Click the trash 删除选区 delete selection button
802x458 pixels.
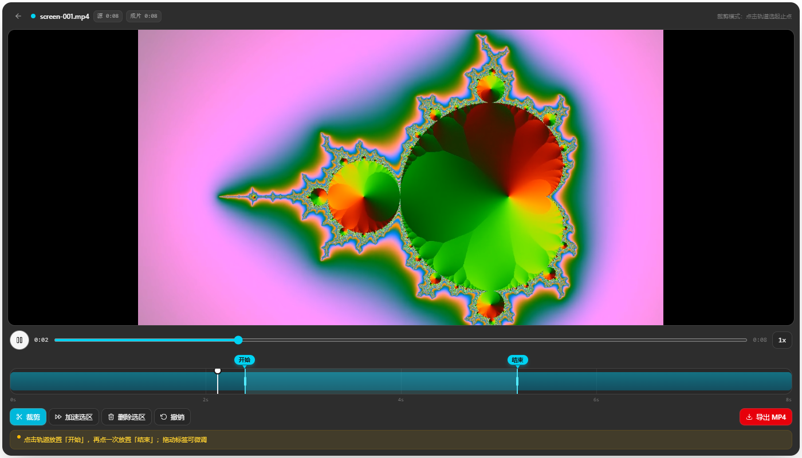127,417
